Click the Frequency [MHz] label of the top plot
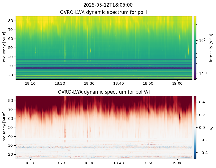 click(x=4, y=48)
